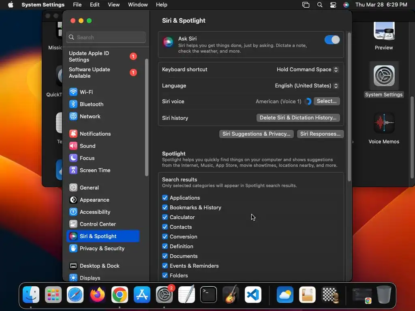The width and height of the screenshot is (415, 311).
Task: Uncheck Bookmarks & History checkbox
Action: pyautogui.click(x=165, y=208)
